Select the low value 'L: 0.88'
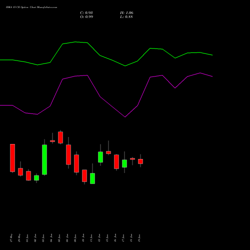The height and width of the screenshot is (250, 250). [126, 17]
